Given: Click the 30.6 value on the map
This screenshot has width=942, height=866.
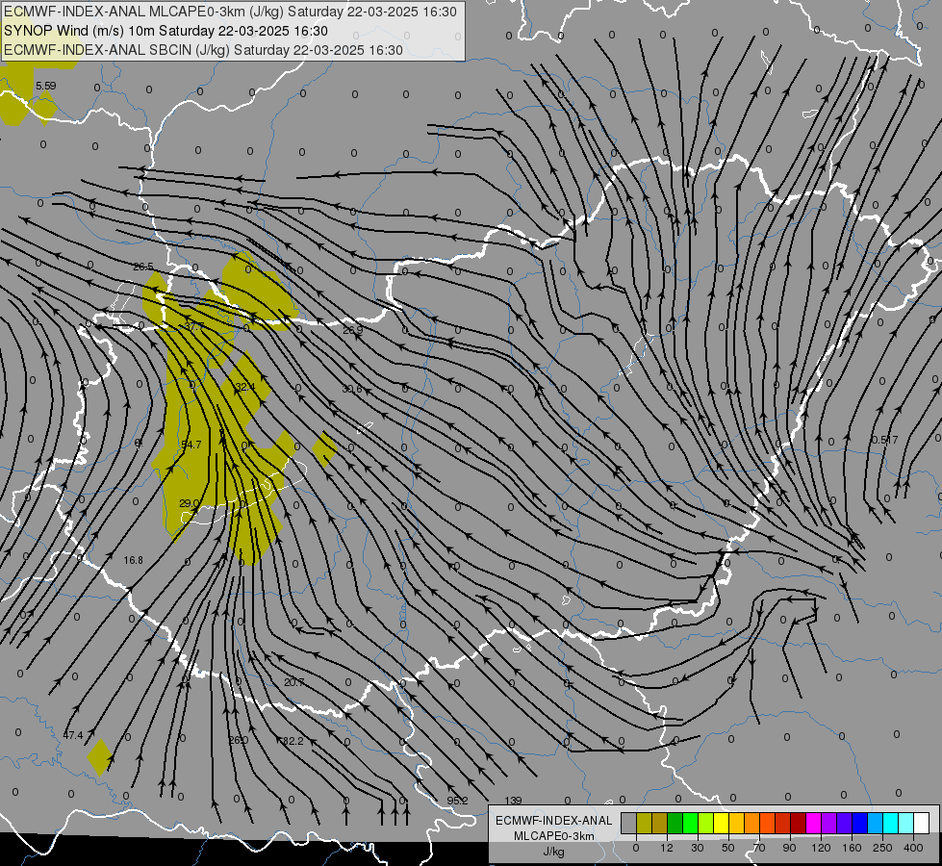Looking at the screenshot, I should [x=352, y=389].
